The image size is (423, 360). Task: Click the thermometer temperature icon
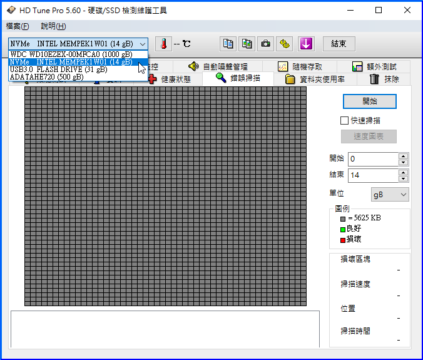163,44
